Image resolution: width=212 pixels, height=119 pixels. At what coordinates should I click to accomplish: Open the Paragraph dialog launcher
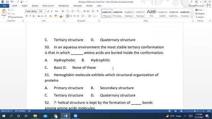click(99, 21)
